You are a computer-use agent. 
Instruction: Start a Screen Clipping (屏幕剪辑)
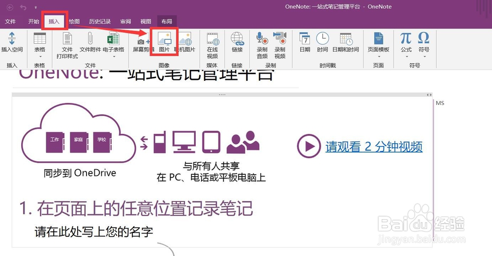pyautogui.click(x=143, y=42)
